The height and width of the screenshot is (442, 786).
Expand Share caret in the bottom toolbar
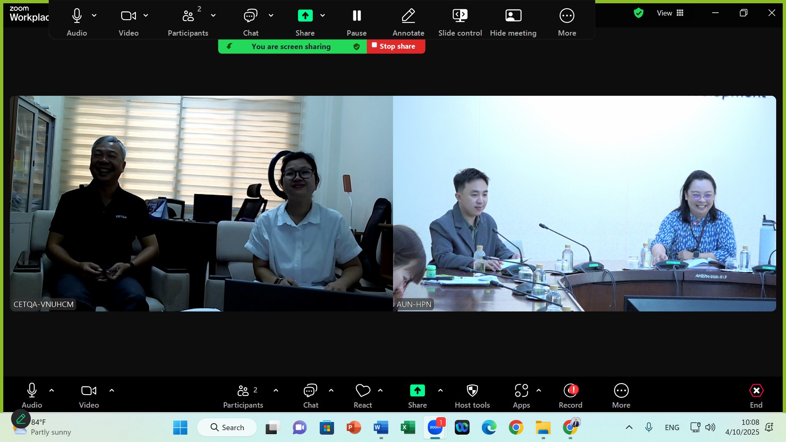[440, 390]
